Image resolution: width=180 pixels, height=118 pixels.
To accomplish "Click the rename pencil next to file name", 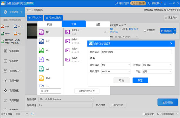I will tap(125, 25).
